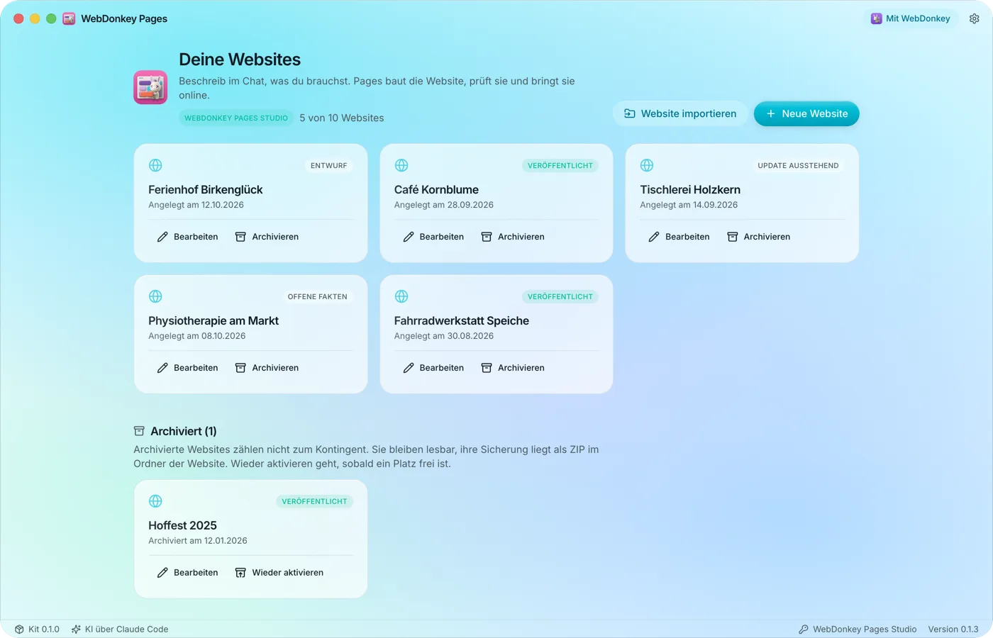Screen dimensions: 993x638
Task: Click VERÖFFENTLICHT badge on Café Kornblume
Action: [x=560, y=166]
